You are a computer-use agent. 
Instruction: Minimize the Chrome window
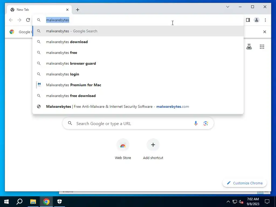tap(240, 7)
